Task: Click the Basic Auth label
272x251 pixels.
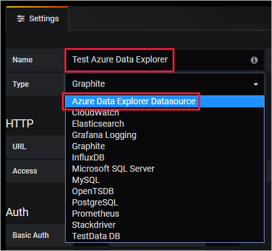Action: (x=31, y=235)
